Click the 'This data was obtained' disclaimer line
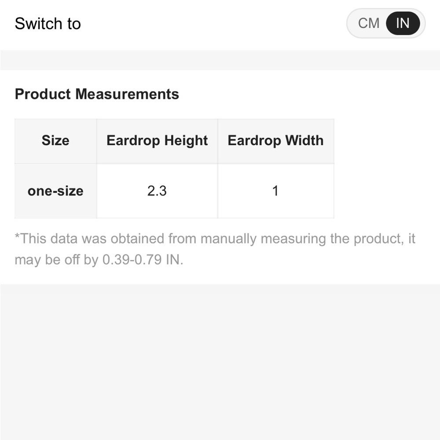Image resolution: width=440 pixels, height=440 pixels. 215,238
